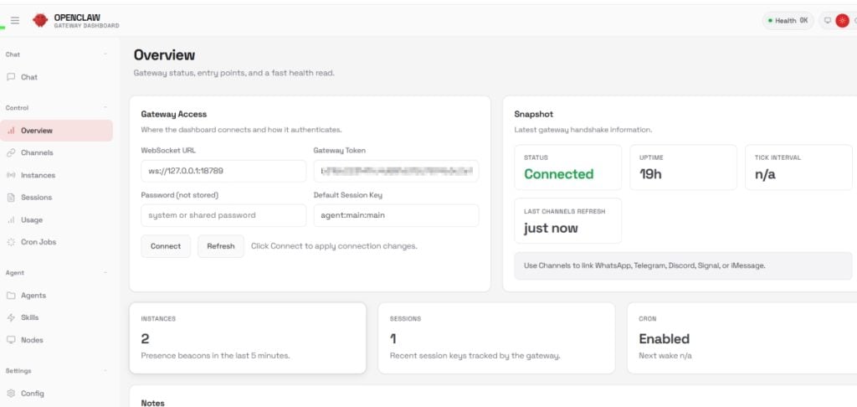This screenshot has height=407, width=857.
Task: Collapse the Chat sidebar section
Action: click(x=105, y=54)
